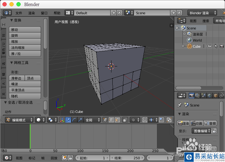Open the render engine dropdown
225x162 pixels.
pos(202,13)
